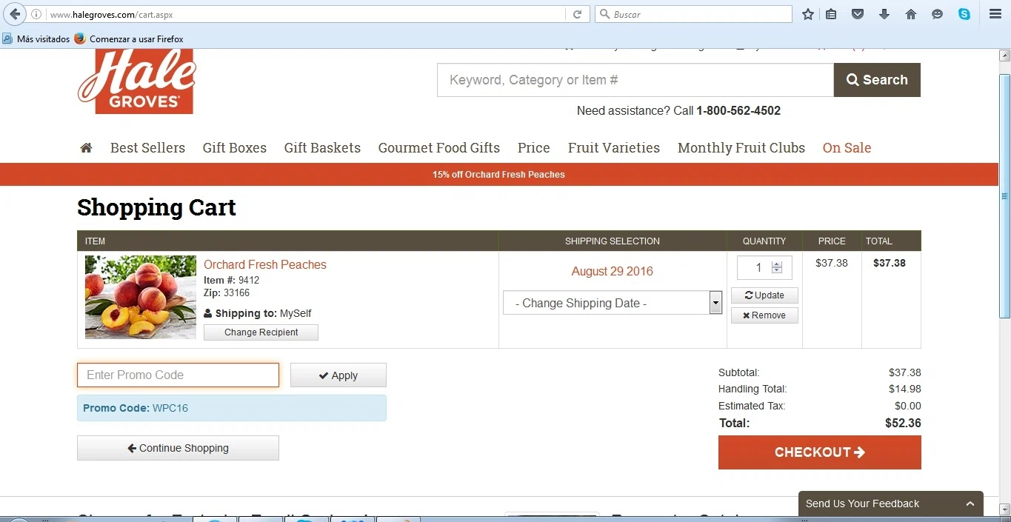
Task: Decrease quantity with the down stepper arrow
Action: (x=776, y=271)
